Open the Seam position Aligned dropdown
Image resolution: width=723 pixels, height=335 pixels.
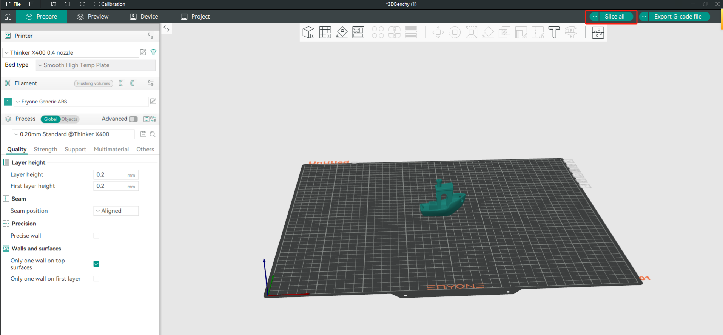pyautogui.click(x=116, y=211)
